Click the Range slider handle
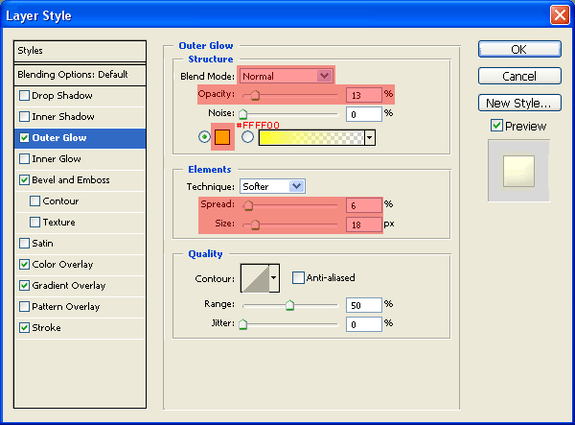The height and width of the screenshot is (425, 575). [289, 305]
